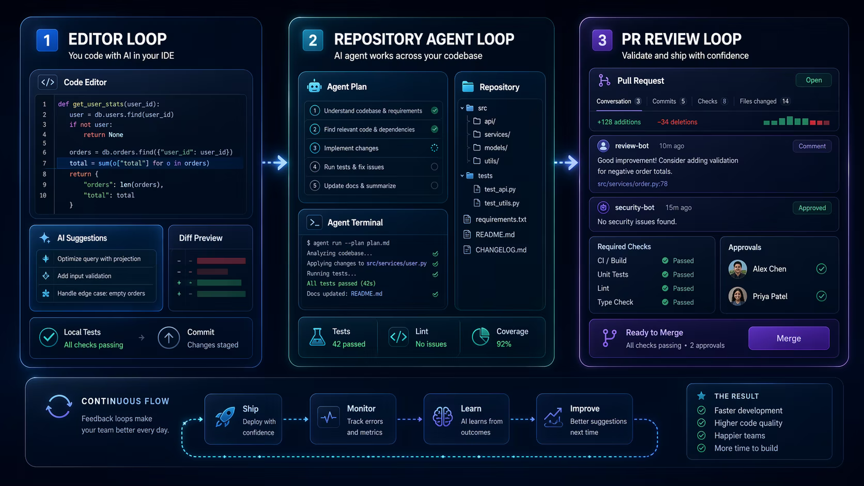Toggle the 'Find relevant code & dependencies' check

click(x=435, y=129)
